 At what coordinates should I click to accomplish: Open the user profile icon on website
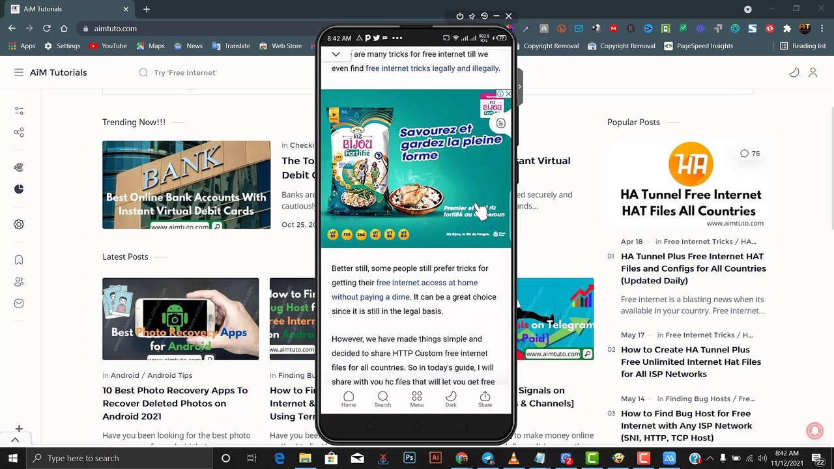pyautogui.click(x=812, y=72)
